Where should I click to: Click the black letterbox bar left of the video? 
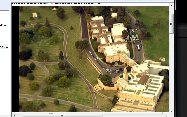tap(15, 58)
